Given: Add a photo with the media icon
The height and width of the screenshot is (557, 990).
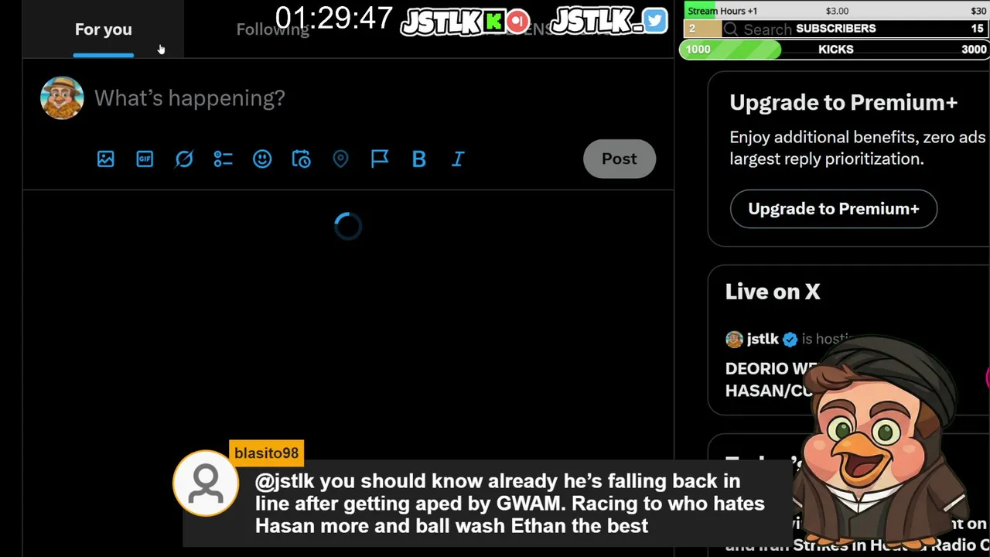Looking at the screenshot, I should point(106,159).
